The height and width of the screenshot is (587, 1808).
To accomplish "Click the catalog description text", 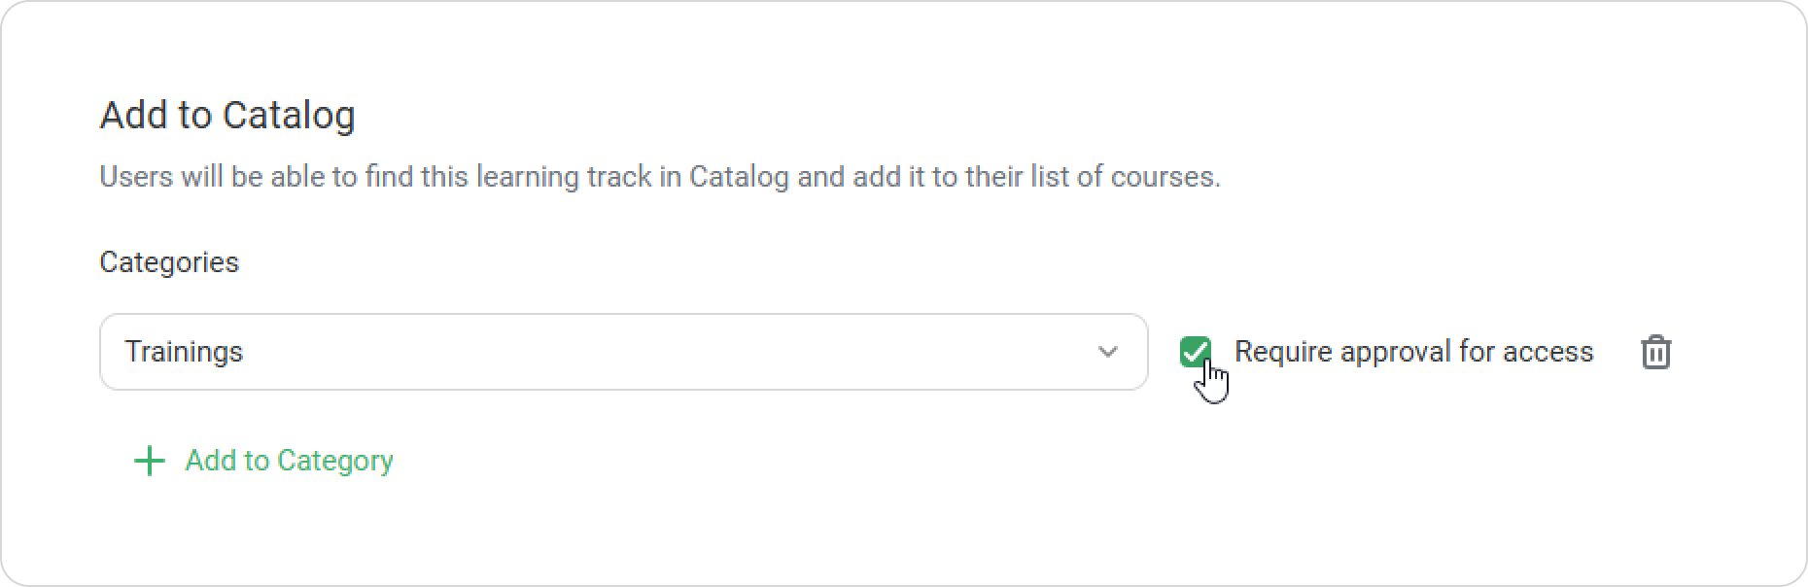I will coord(659,177).
